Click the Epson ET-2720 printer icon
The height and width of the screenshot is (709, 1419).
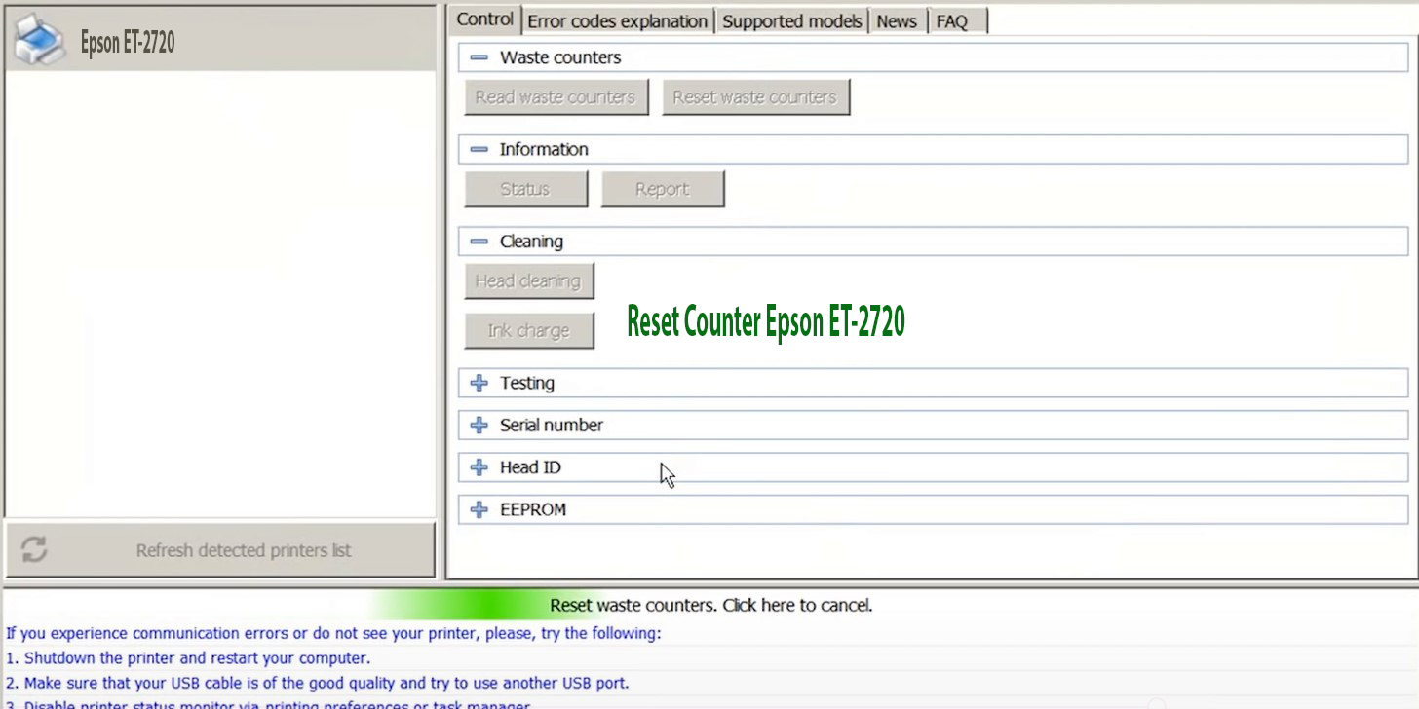pos(37,37)
